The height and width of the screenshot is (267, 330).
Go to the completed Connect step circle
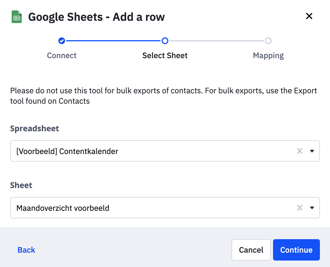62,41
